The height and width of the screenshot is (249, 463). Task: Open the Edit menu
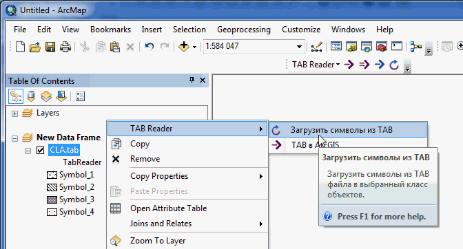click(x=44, y=30)
